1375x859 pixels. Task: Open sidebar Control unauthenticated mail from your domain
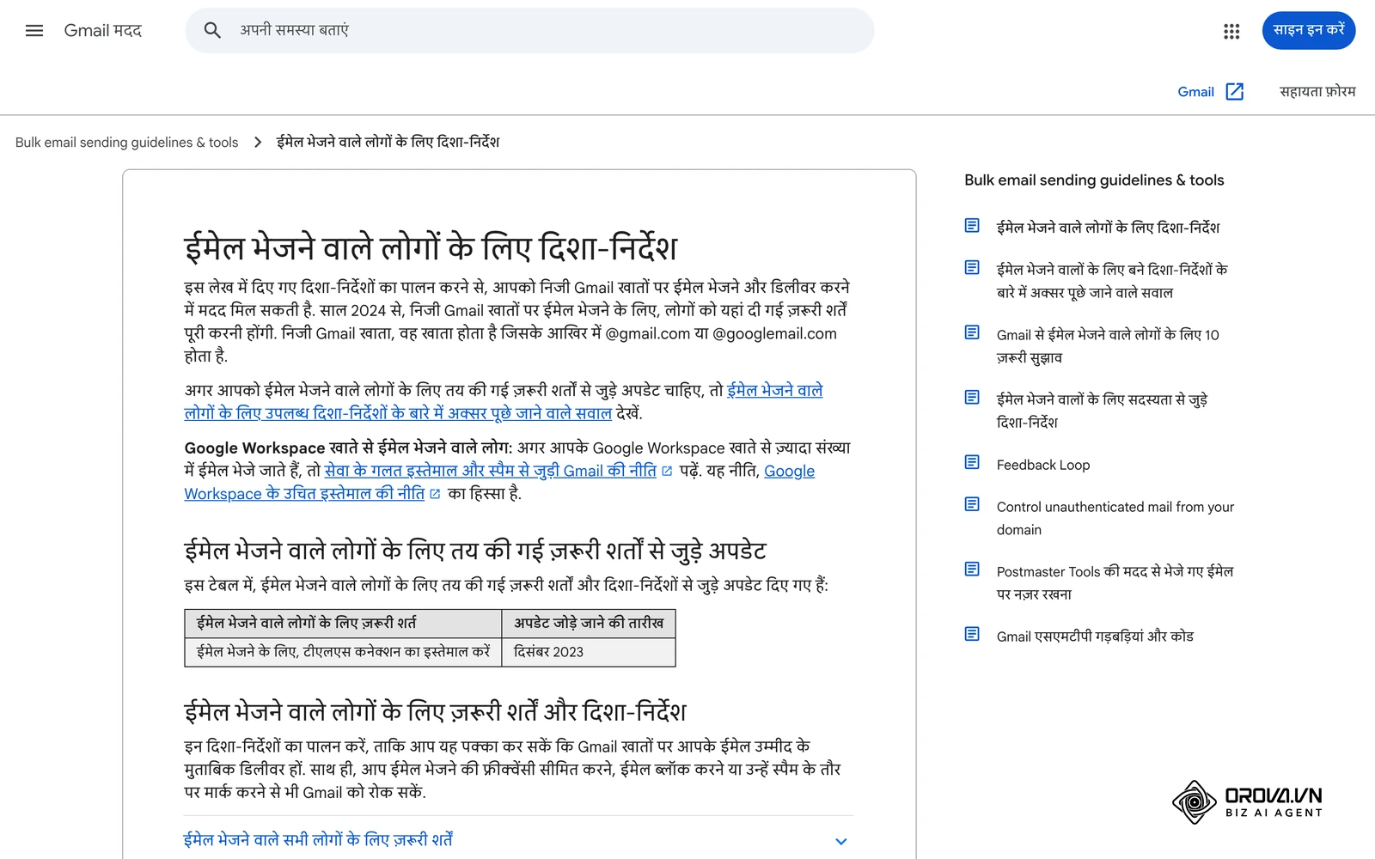(1115, 518)
